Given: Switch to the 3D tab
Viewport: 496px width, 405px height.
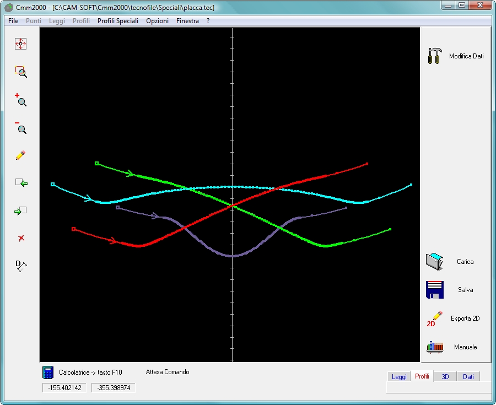Looking at the screenshot, I should [445, 376].
